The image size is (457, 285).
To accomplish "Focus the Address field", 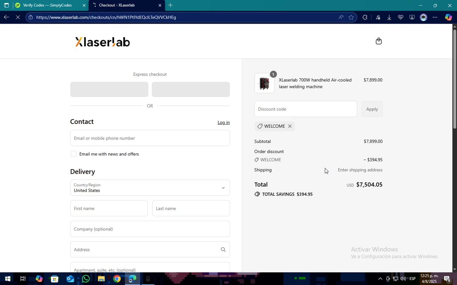I will pos(150,249).
